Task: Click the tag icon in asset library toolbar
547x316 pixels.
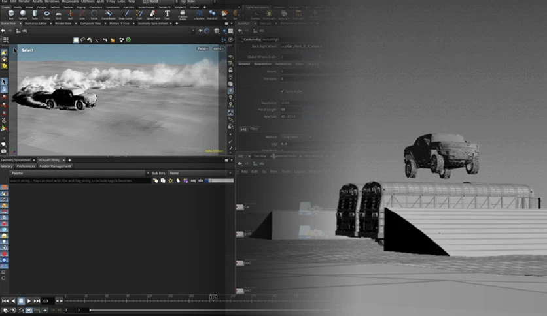Action: click(178, 181)
